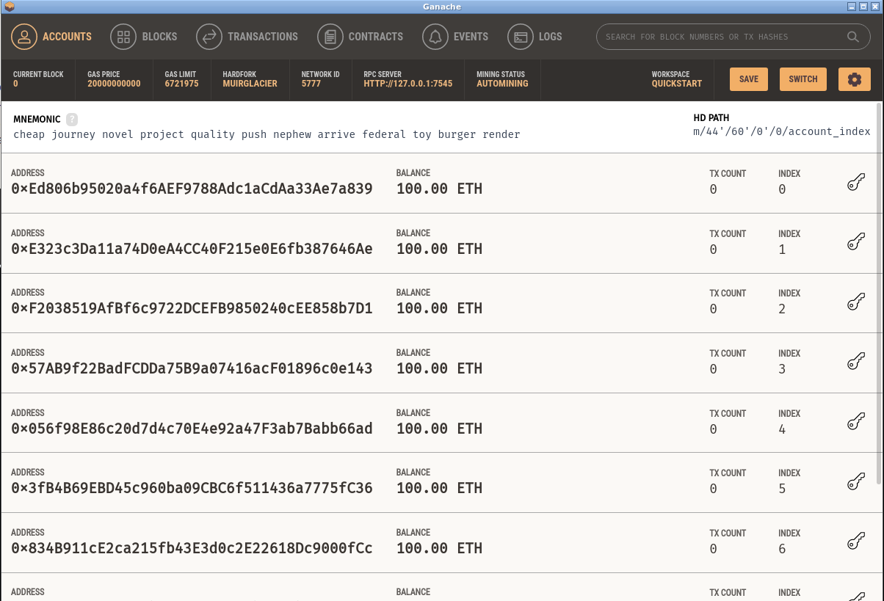884x601 pixels.
Task: Minimize the Ganache window
Action: pyautogui.click(x=852, y=6)
